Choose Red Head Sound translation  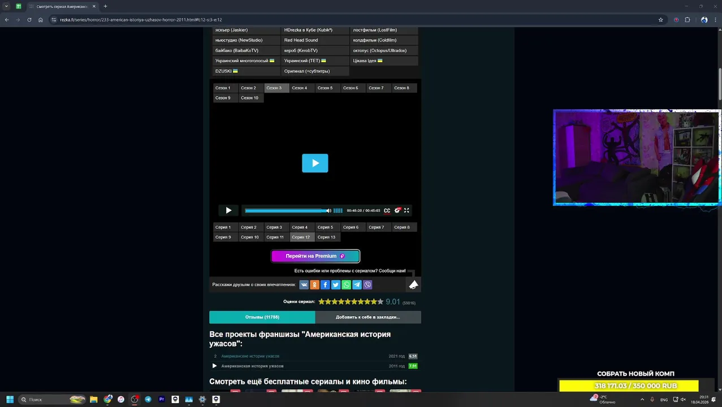tap(315, 40)
